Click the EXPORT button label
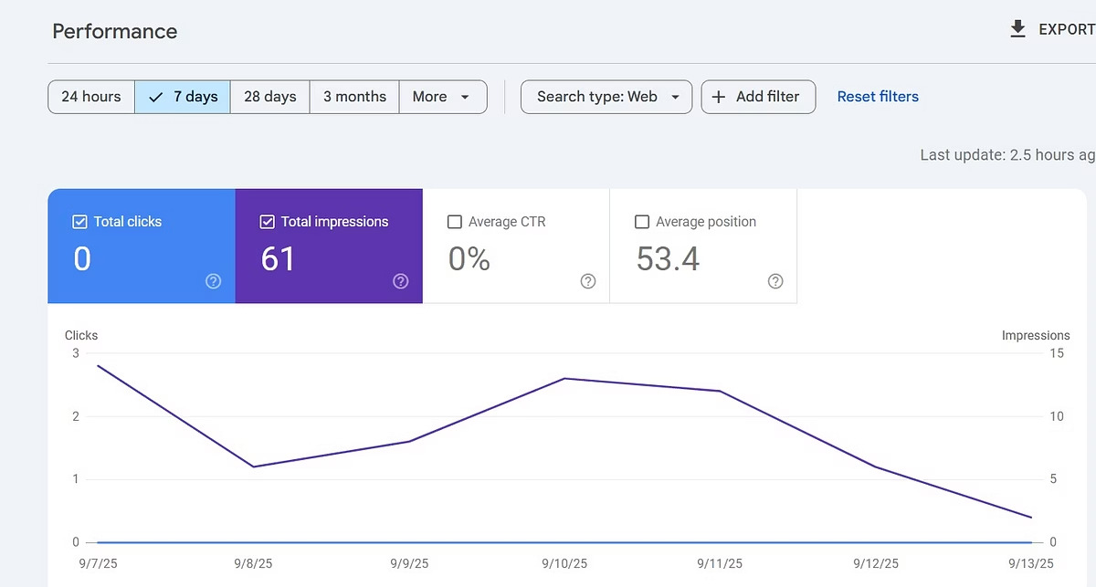1096x587 pixels. (1067, 30)
